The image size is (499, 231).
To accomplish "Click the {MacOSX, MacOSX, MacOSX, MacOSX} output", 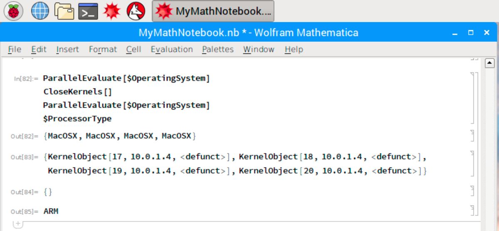I will click(x=120, y=136).
